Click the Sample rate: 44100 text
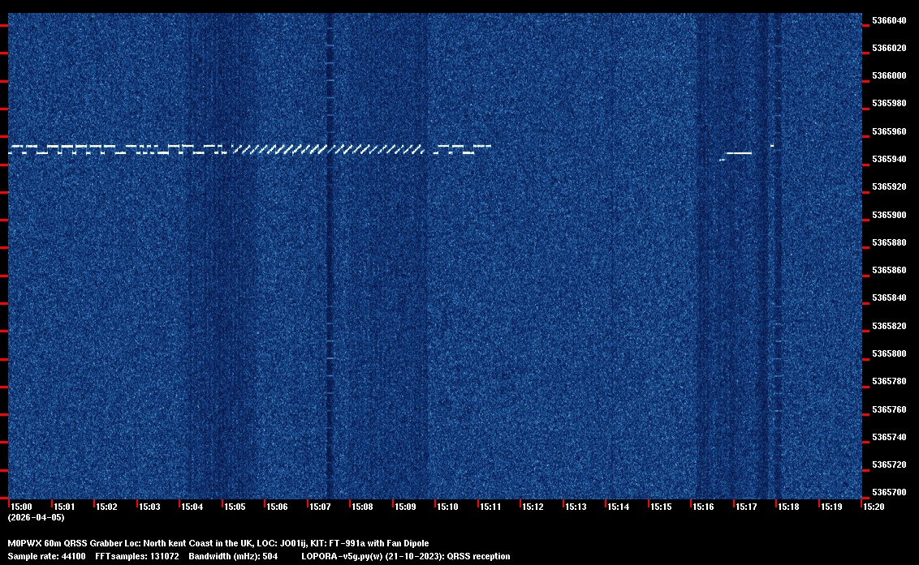This screenshot has height=565, width=919. tap(46, 556)
